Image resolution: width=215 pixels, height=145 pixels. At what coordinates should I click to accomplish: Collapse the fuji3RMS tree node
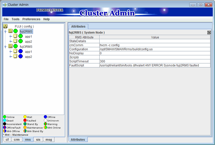click(x=5, y=47)
